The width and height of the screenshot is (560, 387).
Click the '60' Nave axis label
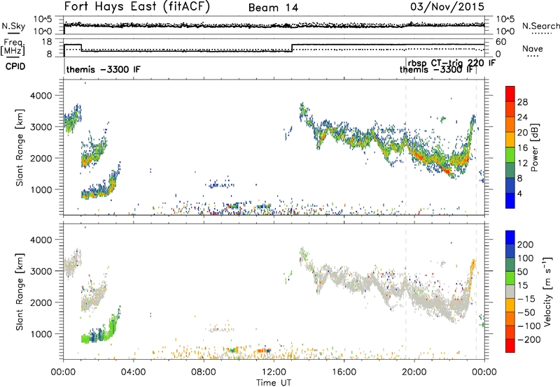point(501,42)
